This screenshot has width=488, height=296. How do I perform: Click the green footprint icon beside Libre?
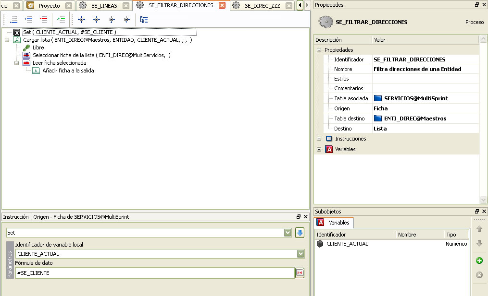pos(26,47)
